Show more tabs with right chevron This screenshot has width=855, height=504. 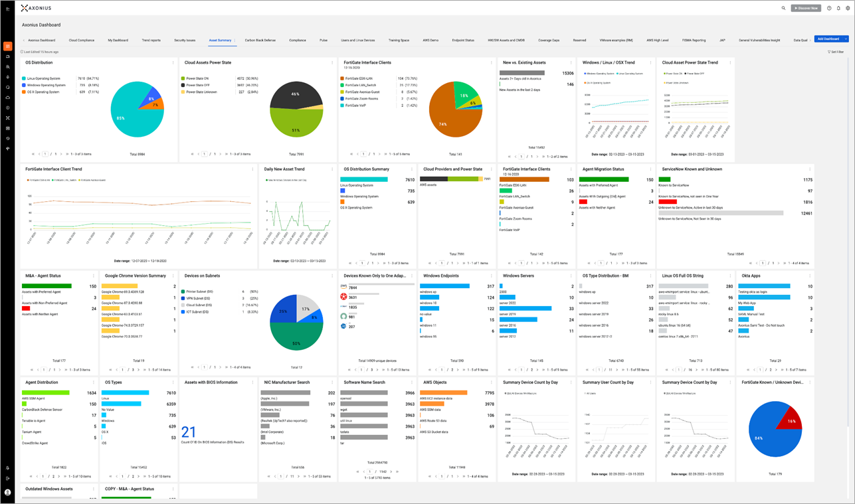(812, 40)
